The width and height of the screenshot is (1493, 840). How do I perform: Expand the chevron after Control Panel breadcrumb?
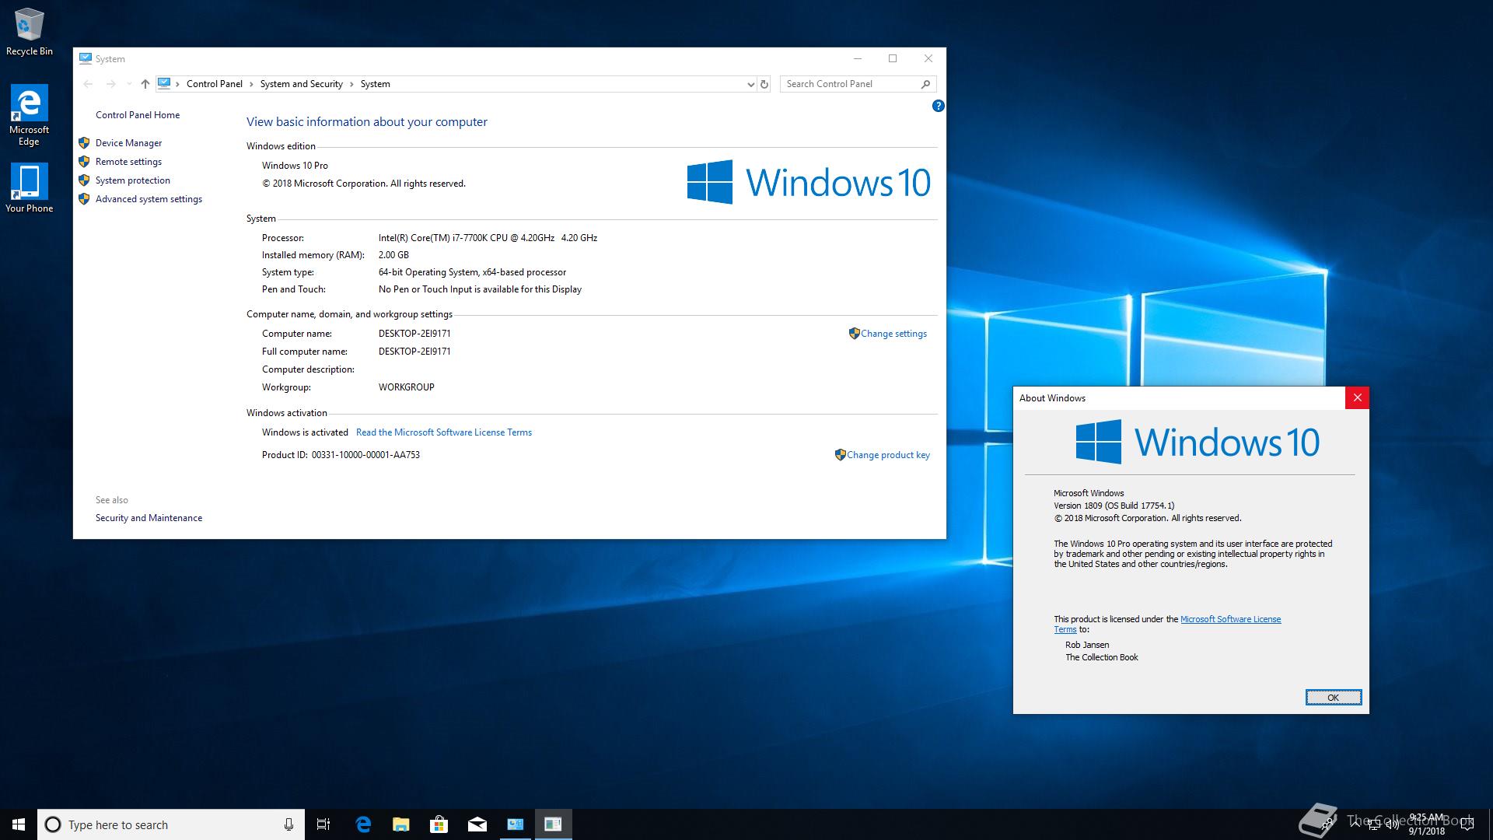pyautogui.click(x=251, y=84)
